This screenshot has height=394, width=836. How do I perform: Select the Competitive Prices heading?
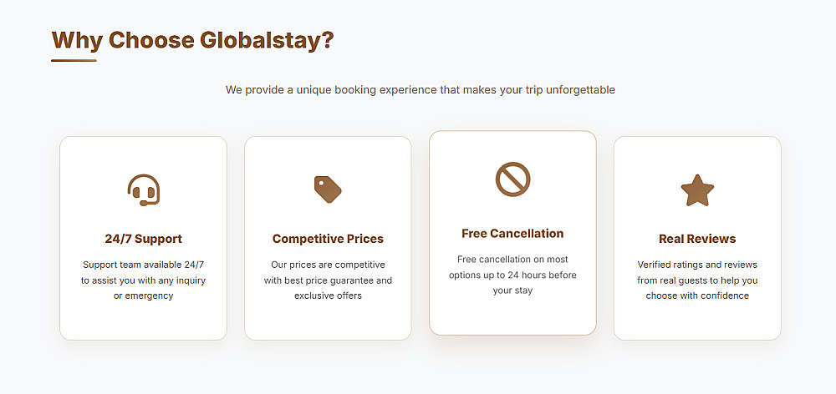328,239
